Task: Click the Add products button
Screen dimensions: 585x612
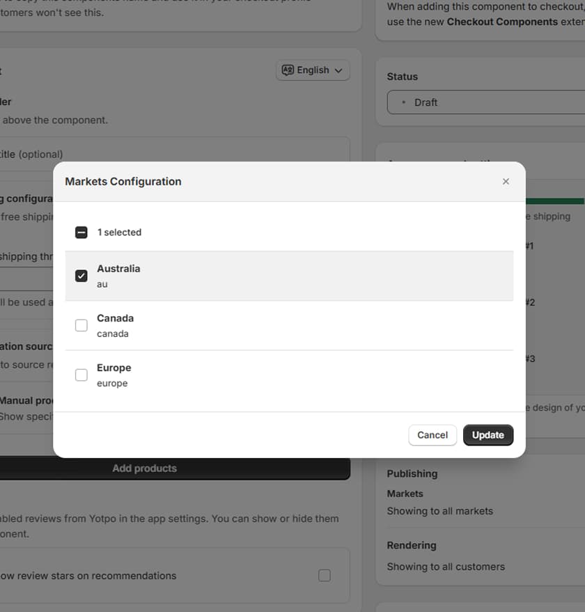Action: pyautogui.click(x=144, y=468)
